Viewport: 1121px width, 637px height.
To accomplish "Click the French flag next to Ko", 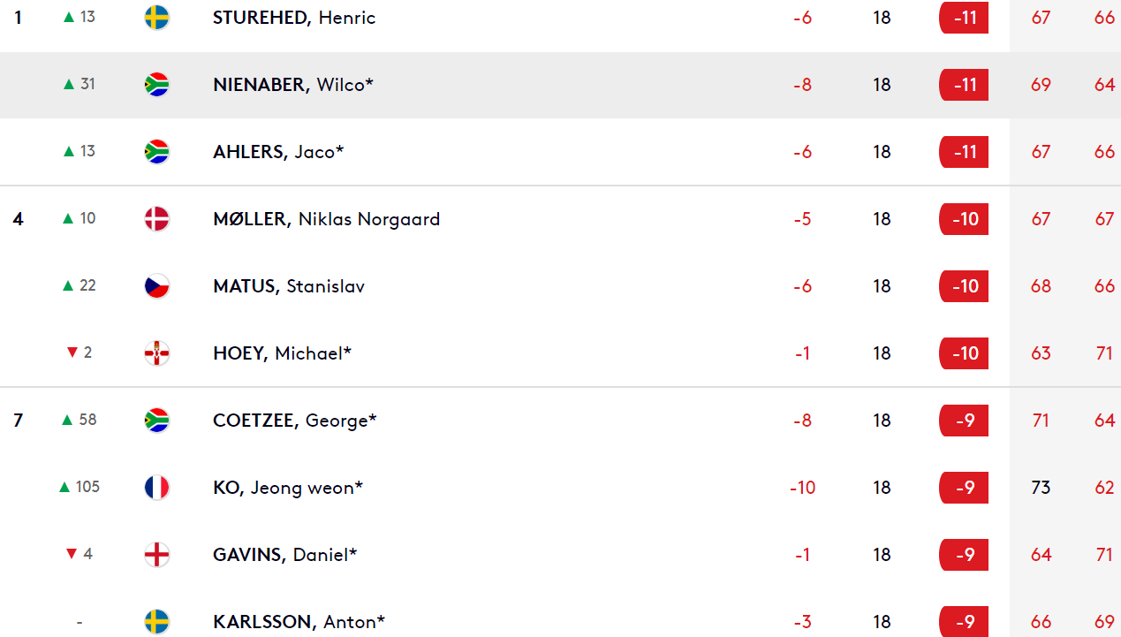I will tap(156, 488).
